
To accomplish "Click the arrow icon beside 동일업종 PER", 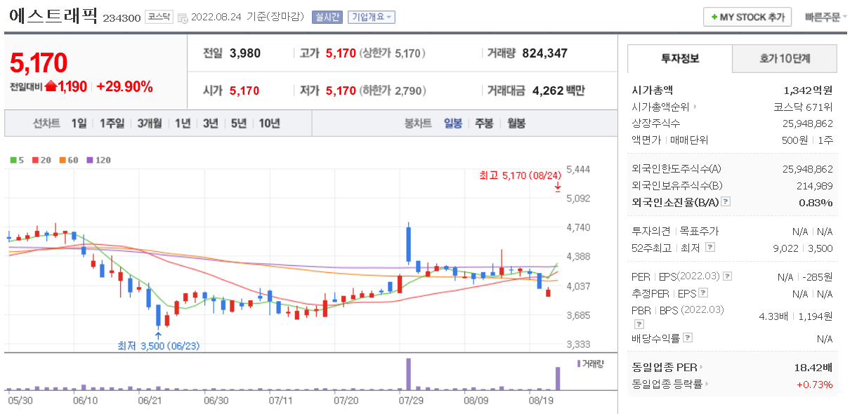I will [701, 367].
